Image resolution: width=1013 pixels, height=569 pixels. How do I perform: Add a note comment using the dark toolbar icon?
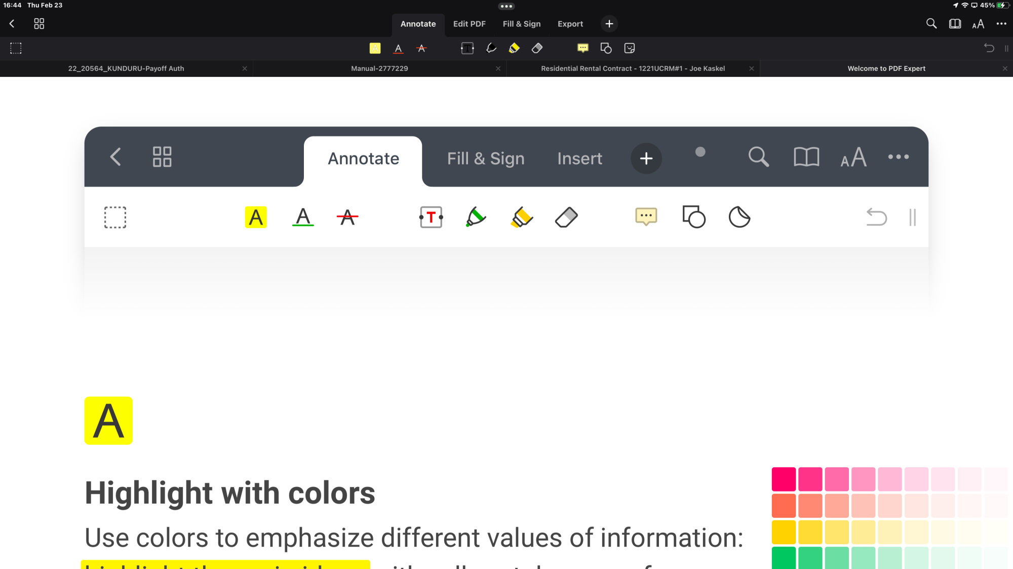coord(583,48)
